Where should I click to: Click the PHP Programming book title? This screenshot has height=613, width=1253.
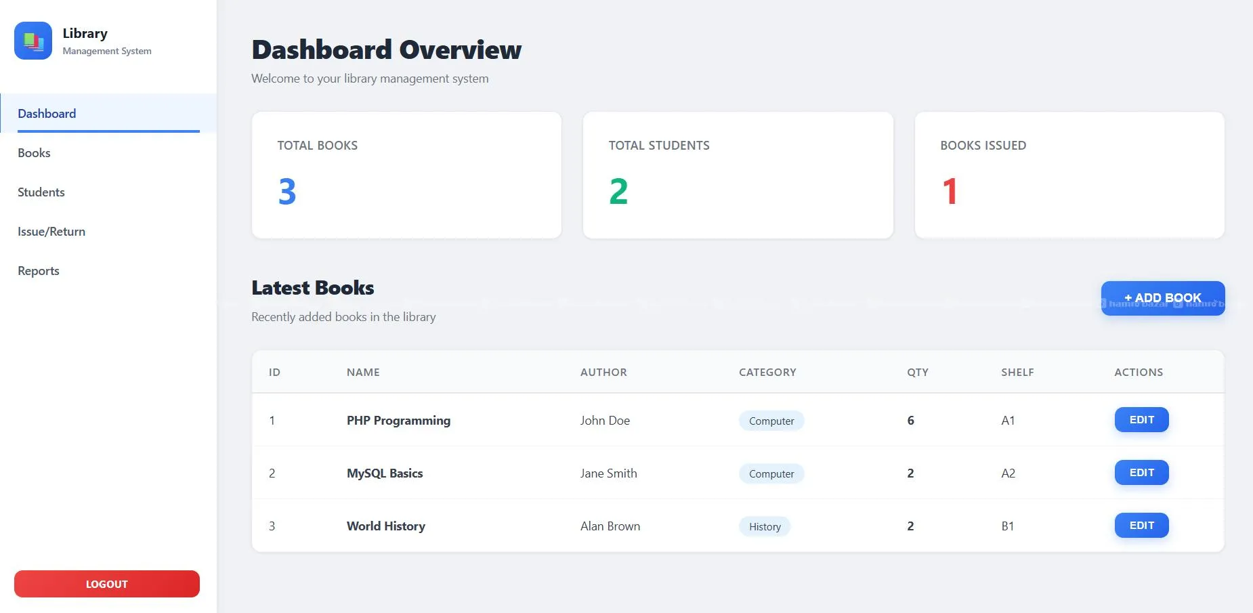click(398, 421)
